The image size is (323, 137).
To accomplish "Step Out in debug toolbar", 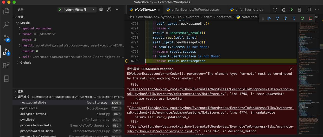I will (294, 18).
